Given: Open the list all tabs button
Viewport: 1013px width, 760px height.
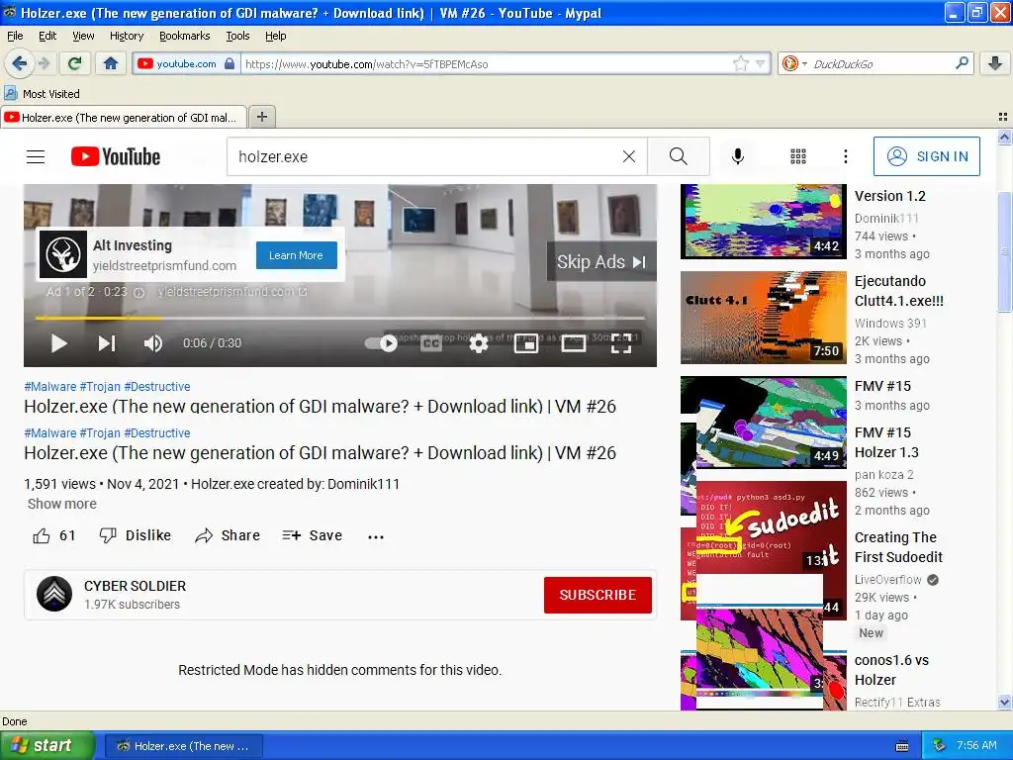Looking at the screenshot, I should tap(1003, 117).
